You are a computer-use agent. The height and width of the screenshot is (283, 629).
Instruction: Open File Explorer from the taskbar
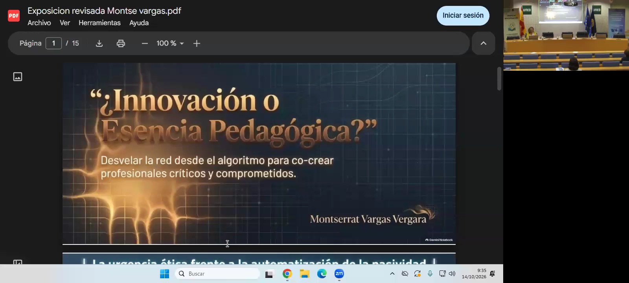pos(305,274)
